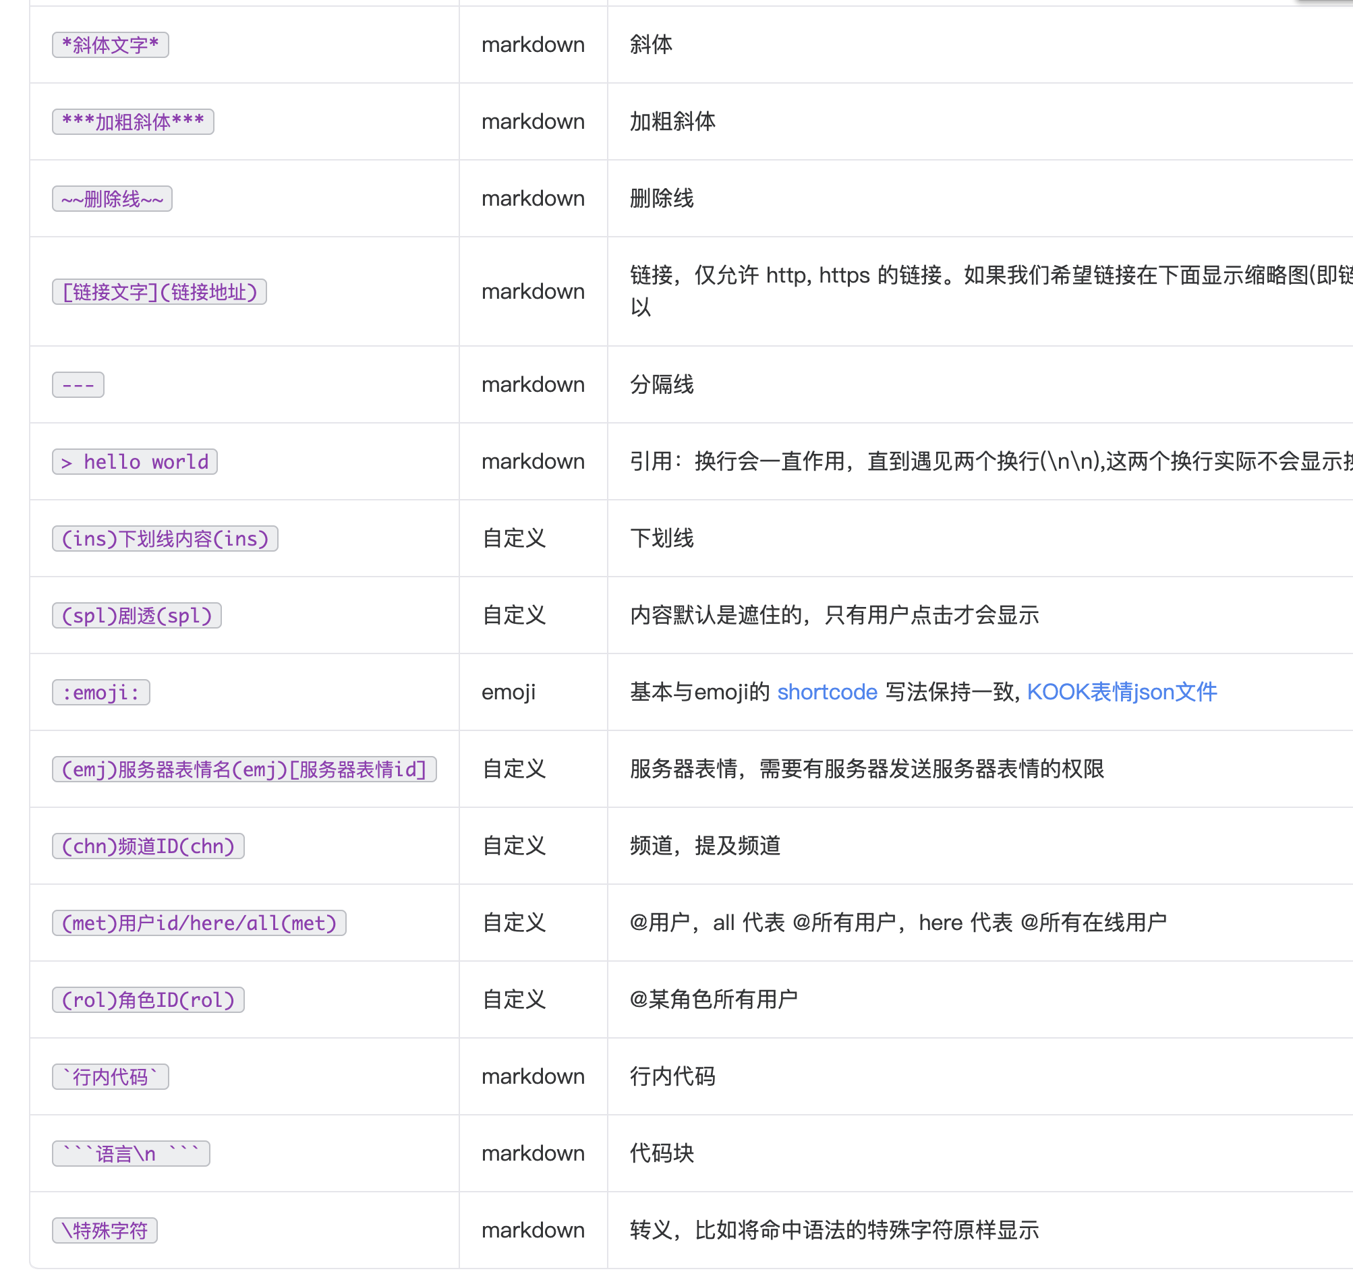Open the KOOK表情json文件 link

coord(1121,691)
